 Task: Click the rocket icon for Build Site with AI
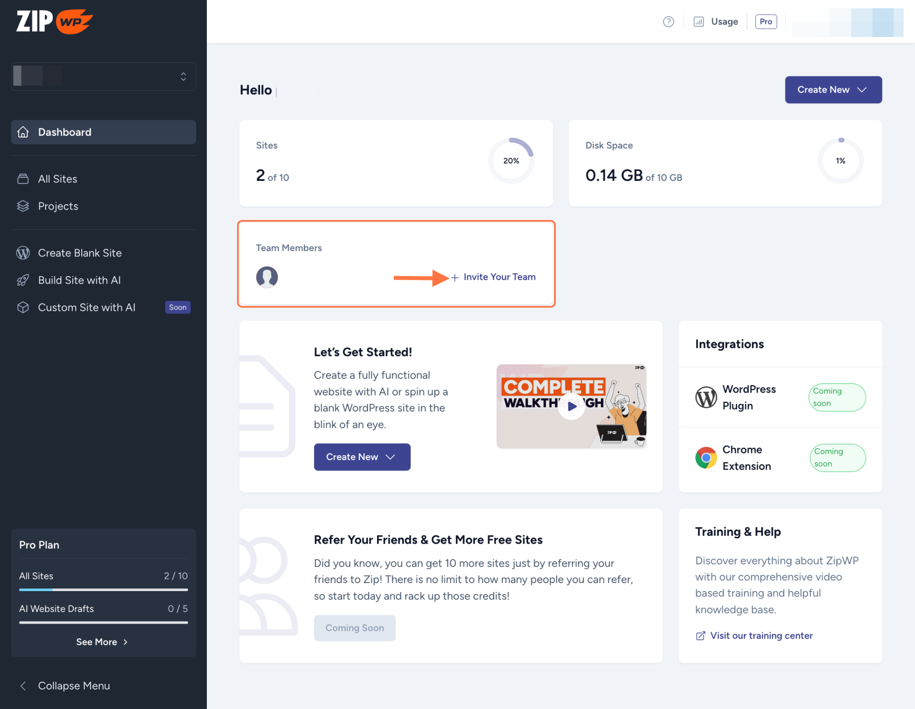23,280
